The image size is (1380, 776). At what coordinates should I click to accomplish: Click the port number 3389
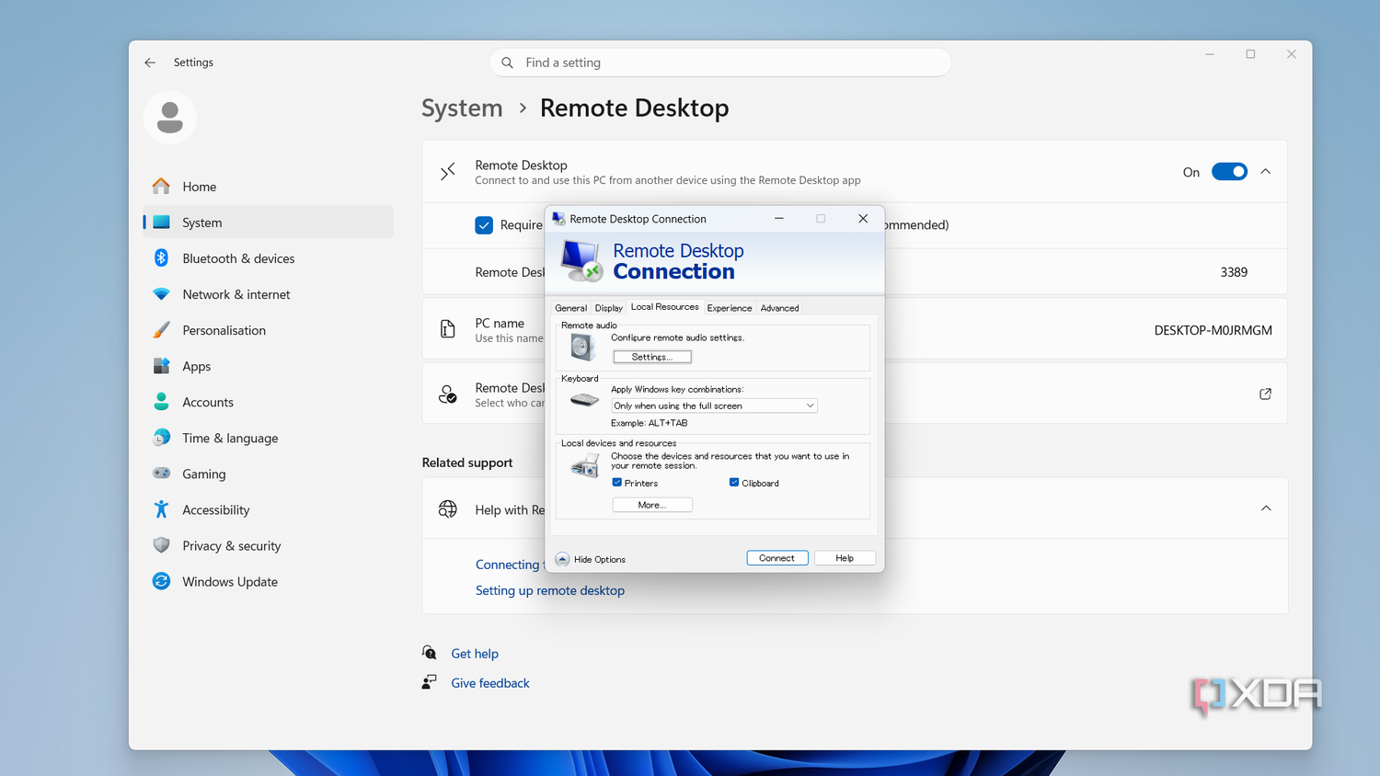pos(1234,272)
